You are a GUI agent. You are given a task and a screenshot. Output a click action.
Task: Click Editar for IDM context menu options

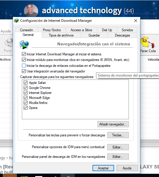pyautogui.click(x=118, y=147)
